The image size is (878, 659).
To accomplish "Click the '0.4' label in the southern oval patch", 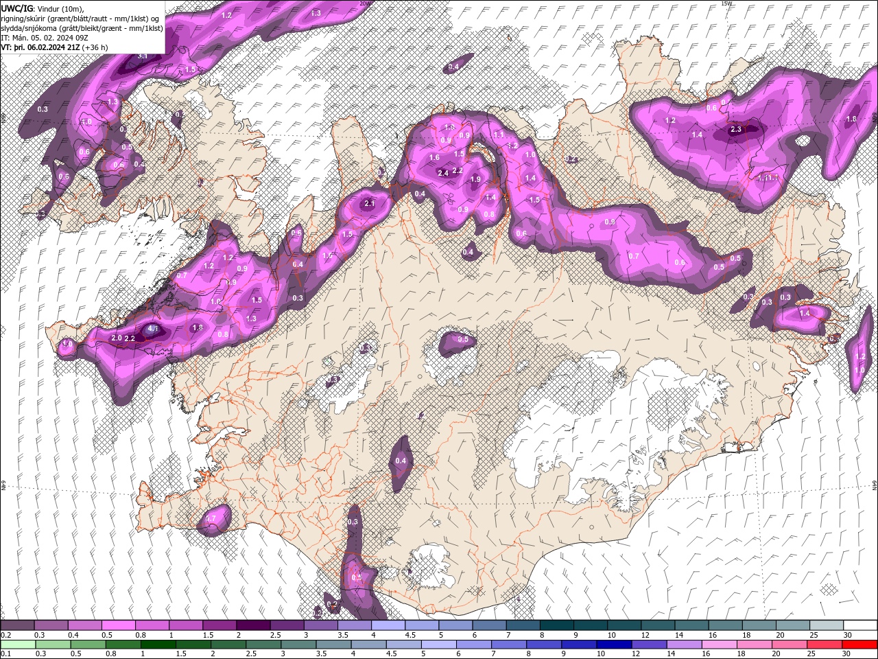I will tap(401, 461).
